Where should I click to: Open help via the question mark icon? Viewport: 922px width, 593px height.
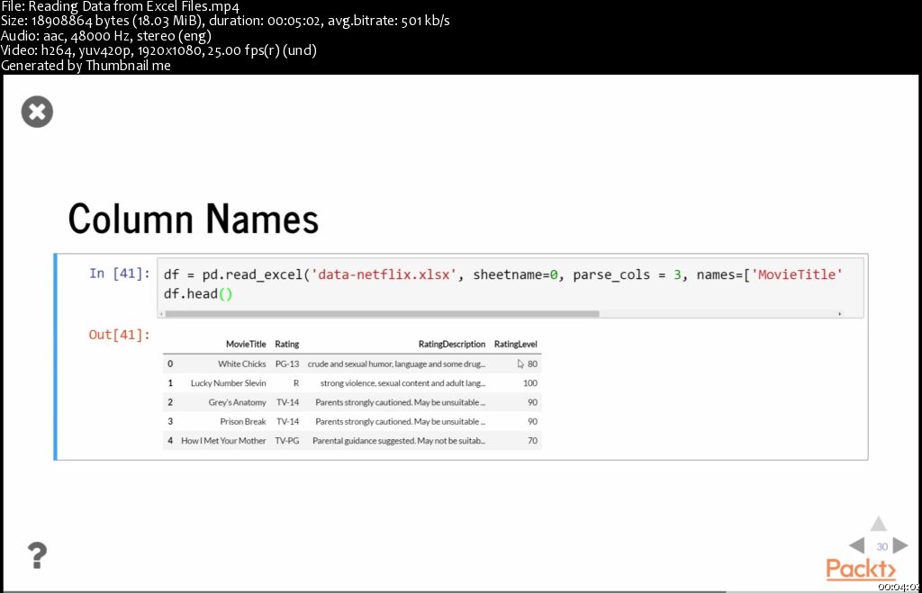point(37,555)
